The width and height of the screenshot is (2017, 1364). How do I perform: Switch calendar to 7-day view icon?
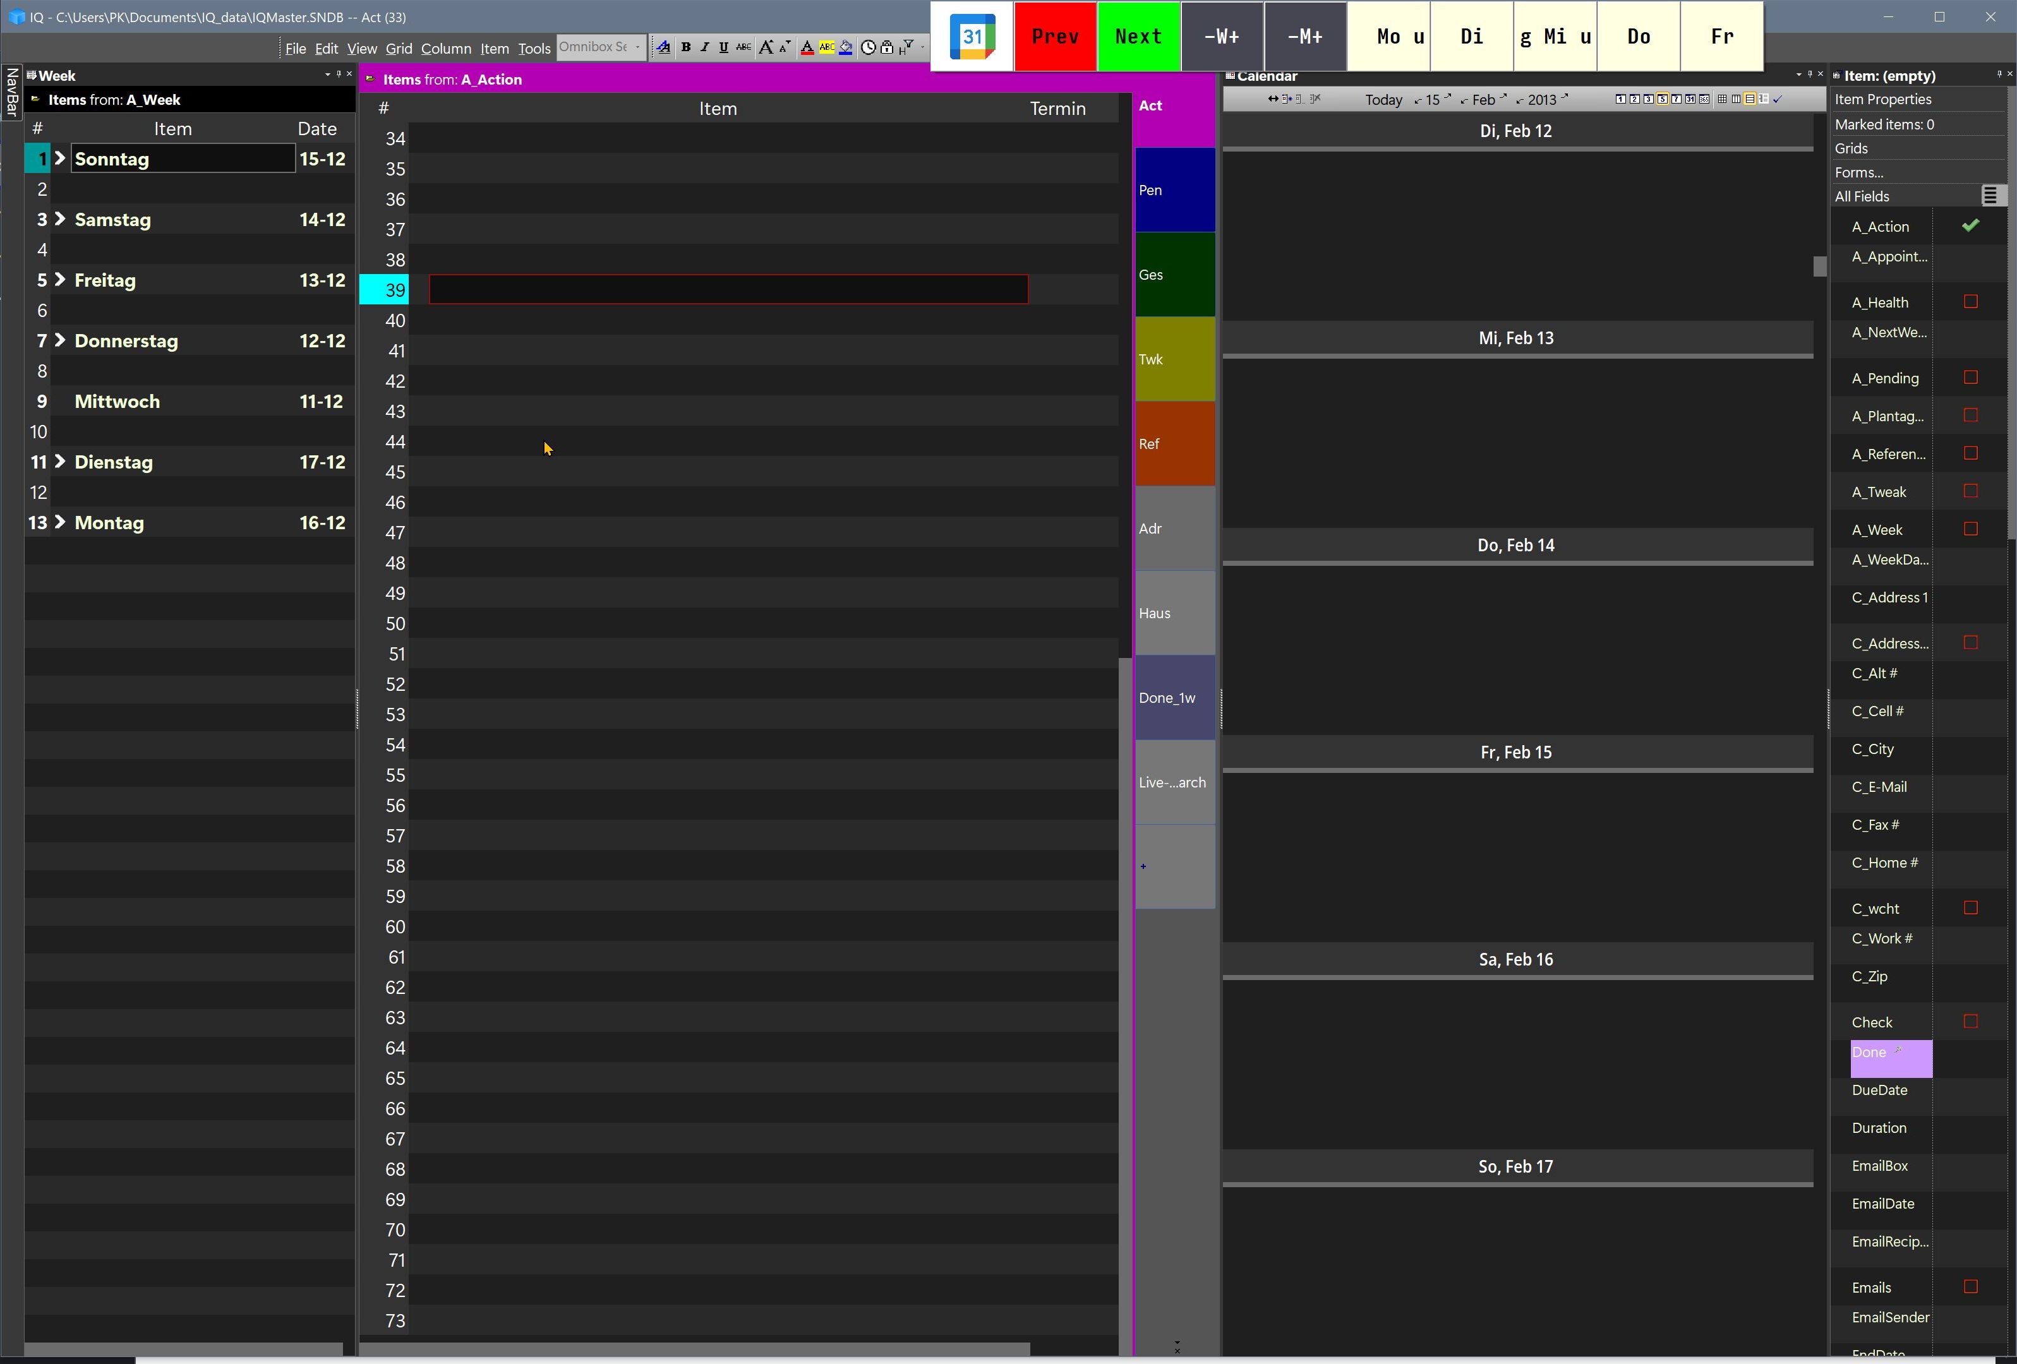pyautogui.click(x=1677, y=99)
